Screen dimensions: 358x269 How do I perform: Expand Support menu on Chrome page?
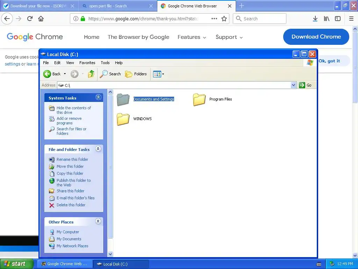coord(229,37)
